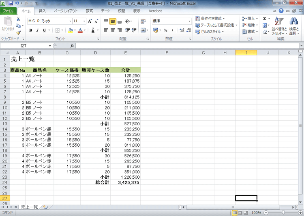Click the Undo arrow in quick access toolbar

tap(17, 3)
